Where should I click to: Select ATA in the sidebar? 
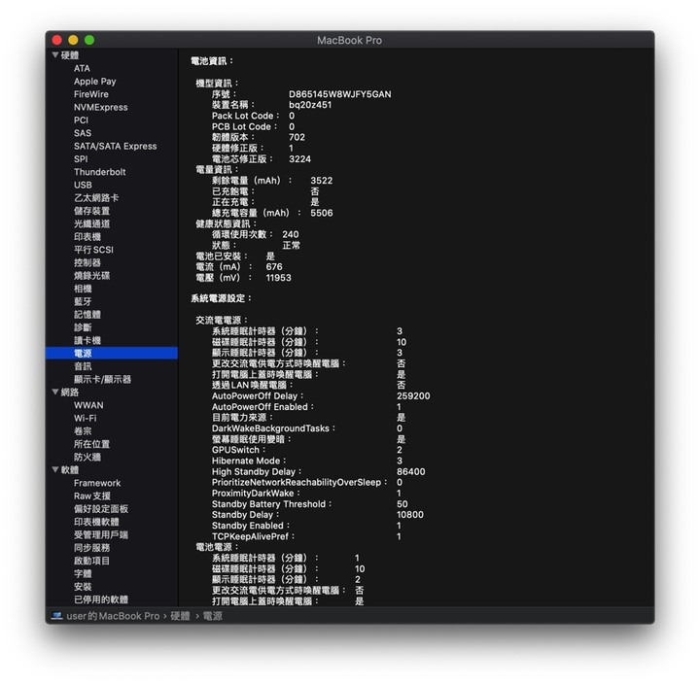click(82, 68)
